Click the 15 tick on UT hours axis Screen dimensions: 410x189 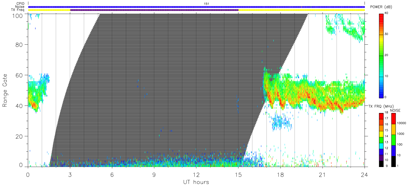coord(238,174)
